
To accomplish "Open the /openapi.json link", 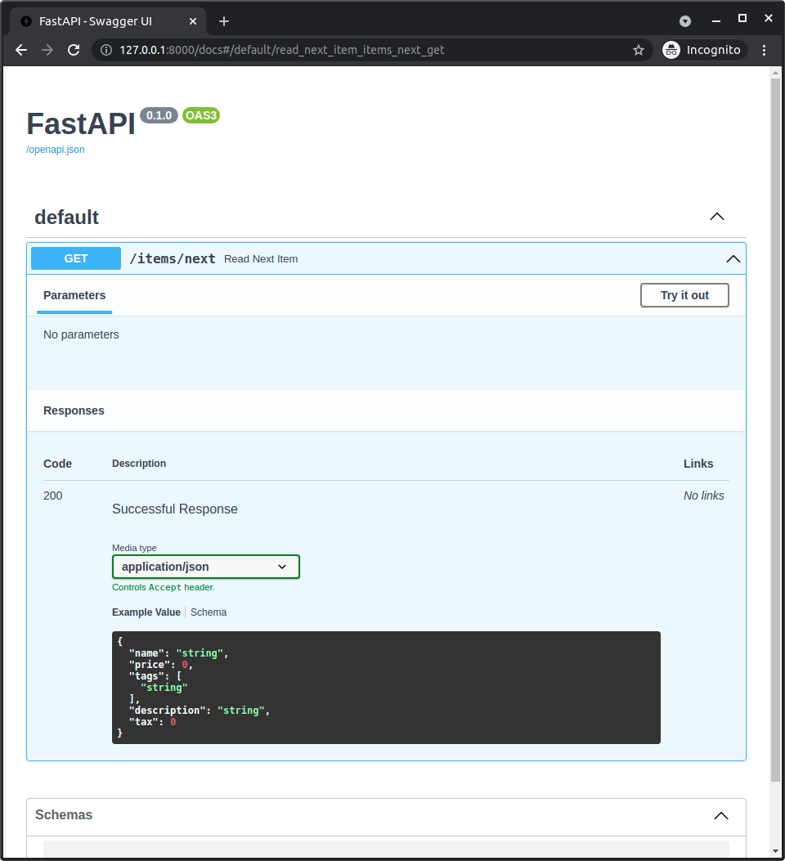I will 56,150.
